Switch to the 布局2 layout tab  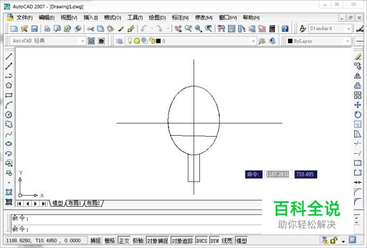pos(93,203)
